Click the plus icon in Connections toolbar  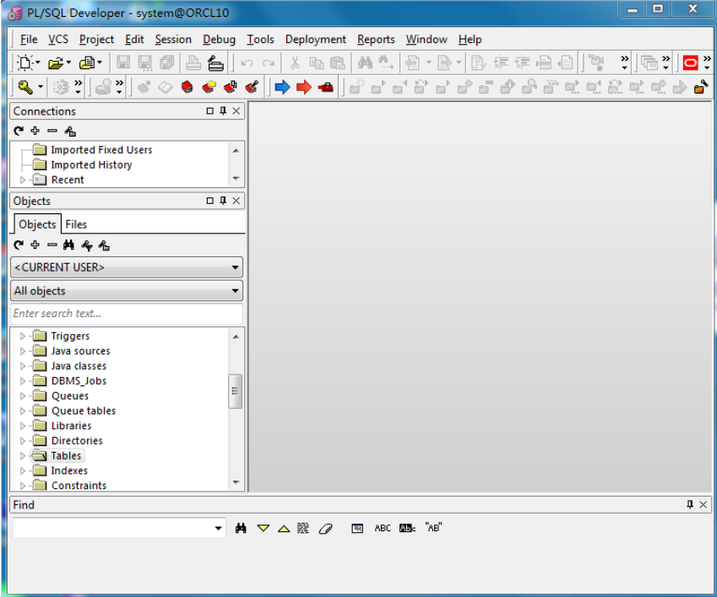click(x=35, y=131)
